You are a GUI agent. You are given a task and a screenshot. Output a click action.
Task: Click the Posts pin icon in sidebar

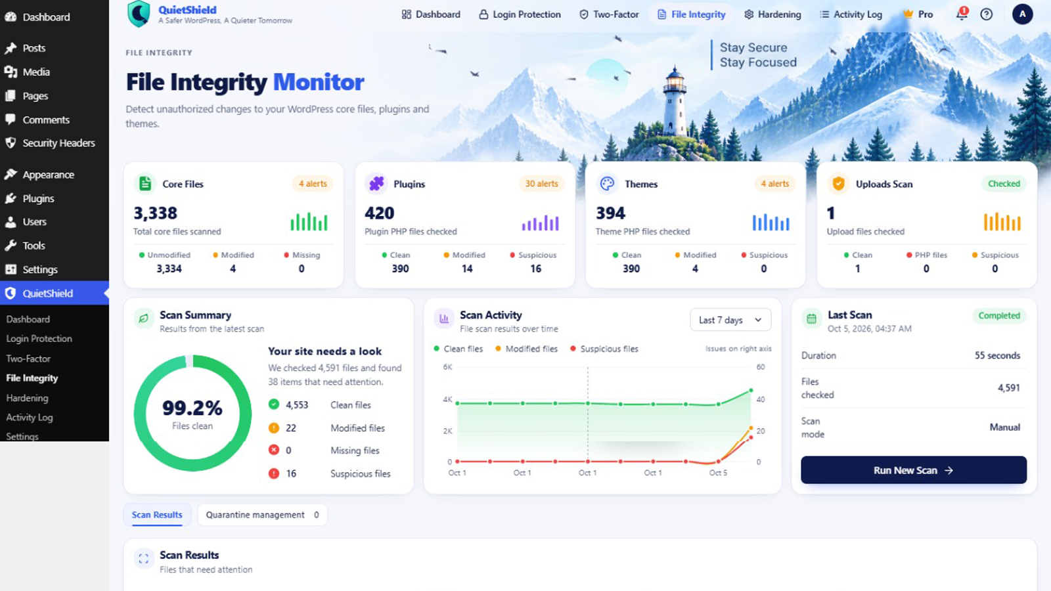coord(11,48)
